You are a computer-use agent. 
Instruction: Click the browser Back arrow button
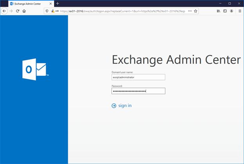4,11
